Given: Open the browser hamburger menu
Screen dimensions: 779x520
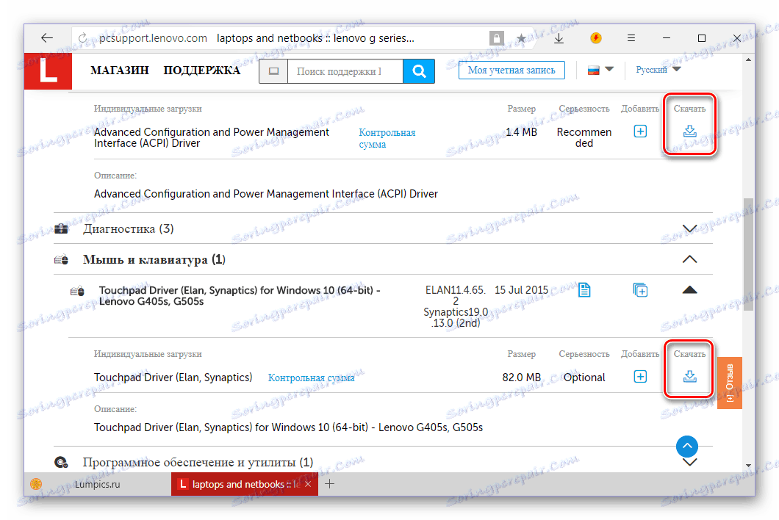Looking at the screenshot, I should 631,38.
